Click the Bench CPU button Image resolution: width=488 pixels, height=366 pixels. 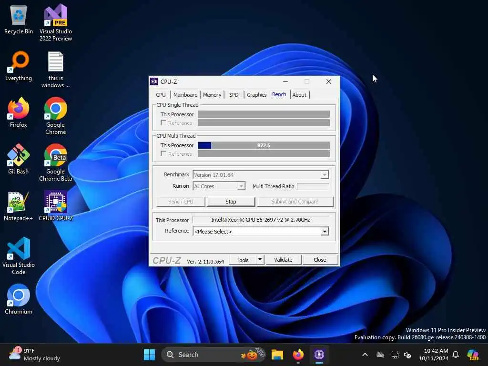click(181, 202)
